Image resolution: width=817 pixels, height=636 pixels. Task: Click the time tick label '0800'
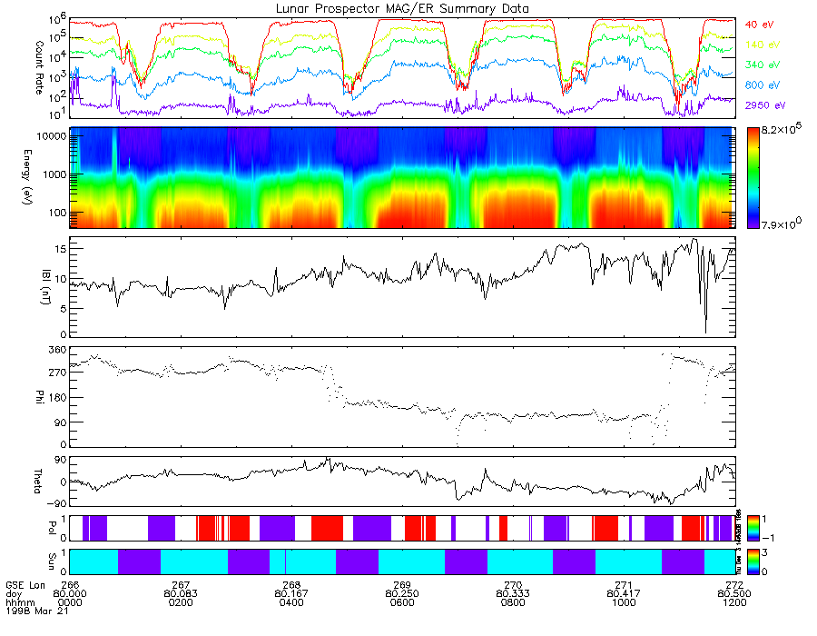click(x=513, y=602)
